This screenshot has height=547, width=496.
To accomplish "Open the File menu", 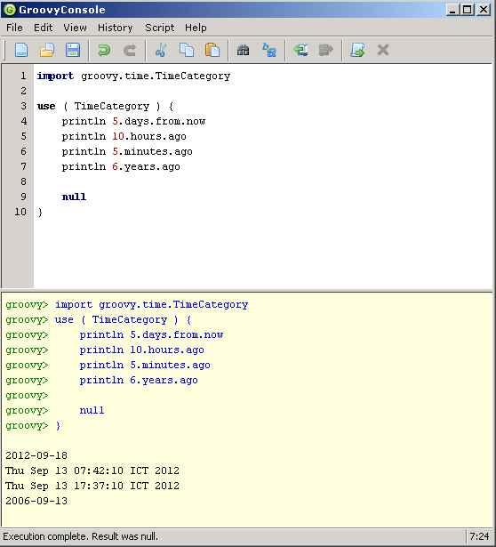I will tap(14, 28).
